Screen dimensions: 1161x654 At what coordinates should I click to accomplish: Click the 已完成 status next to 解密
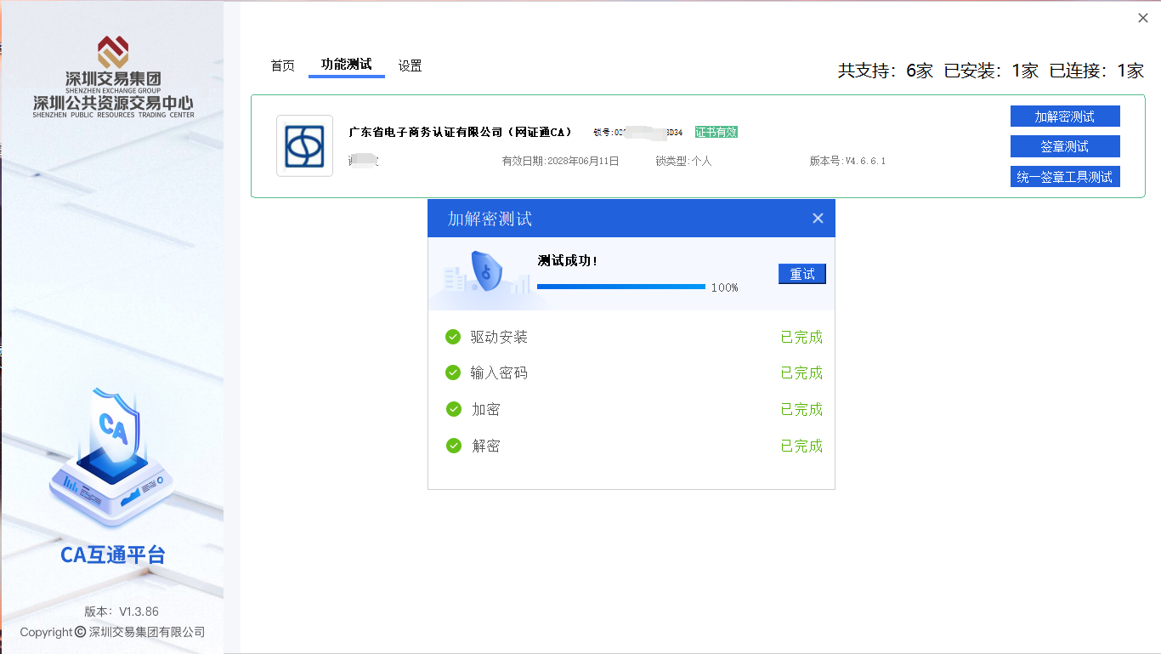(x=800, y=446)
